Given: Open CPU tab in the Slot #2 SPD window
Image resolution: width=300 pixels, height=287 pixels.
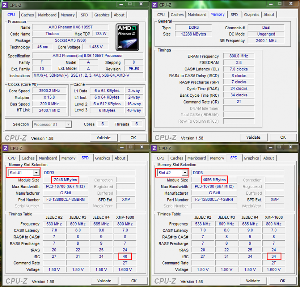Looking at the screenshot, I should [160, 158].
